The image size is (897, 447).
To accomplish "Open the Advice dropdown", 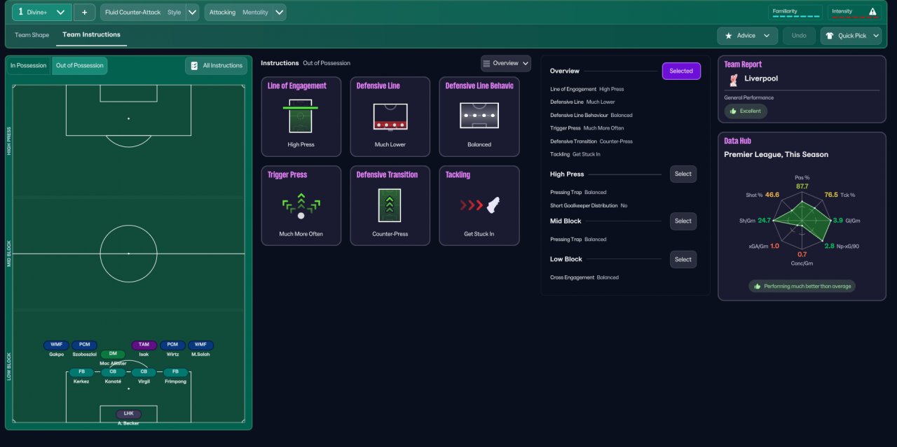I will (748, 36).
